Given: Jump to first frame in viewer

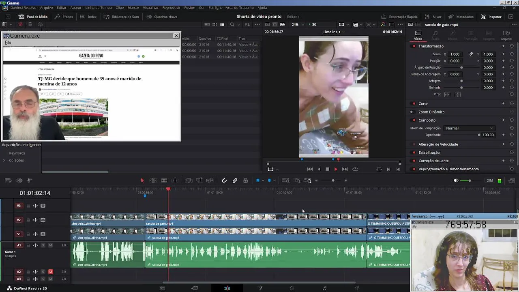Looking at the screenshot, I should click(x=310, y=169).
